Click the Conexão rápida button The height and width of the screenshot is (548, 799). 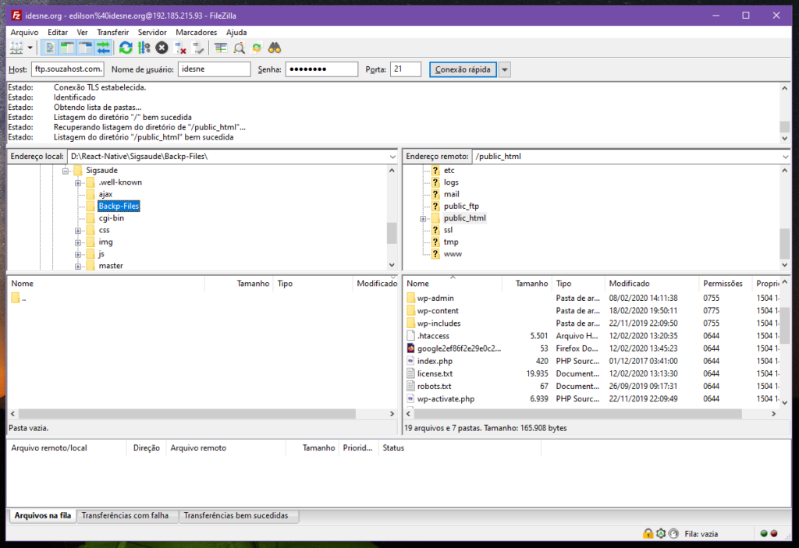(463, 69)
